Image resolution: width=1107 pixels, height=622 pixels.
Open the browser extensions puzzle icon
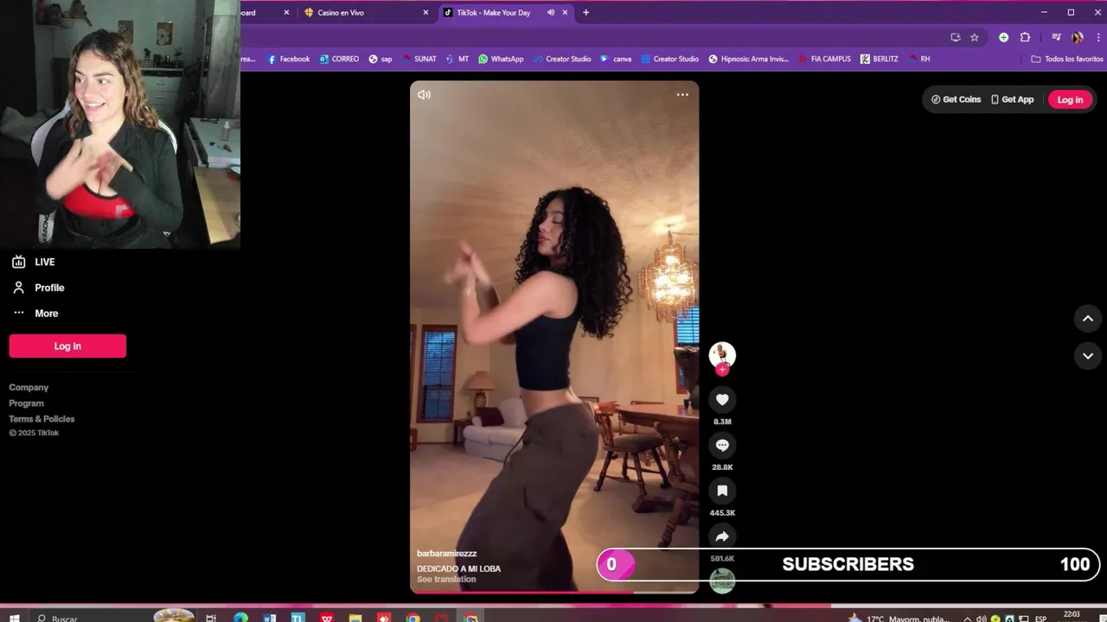[1025, 37]
